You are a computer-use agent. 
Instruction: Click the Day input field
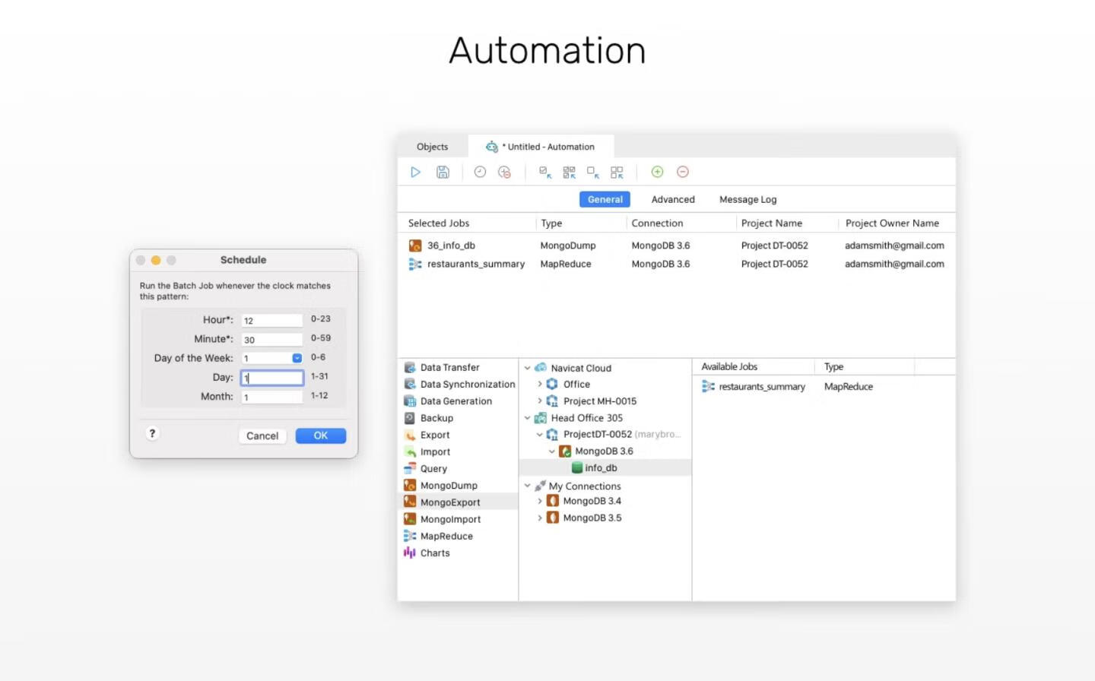[x=272, y=377]
